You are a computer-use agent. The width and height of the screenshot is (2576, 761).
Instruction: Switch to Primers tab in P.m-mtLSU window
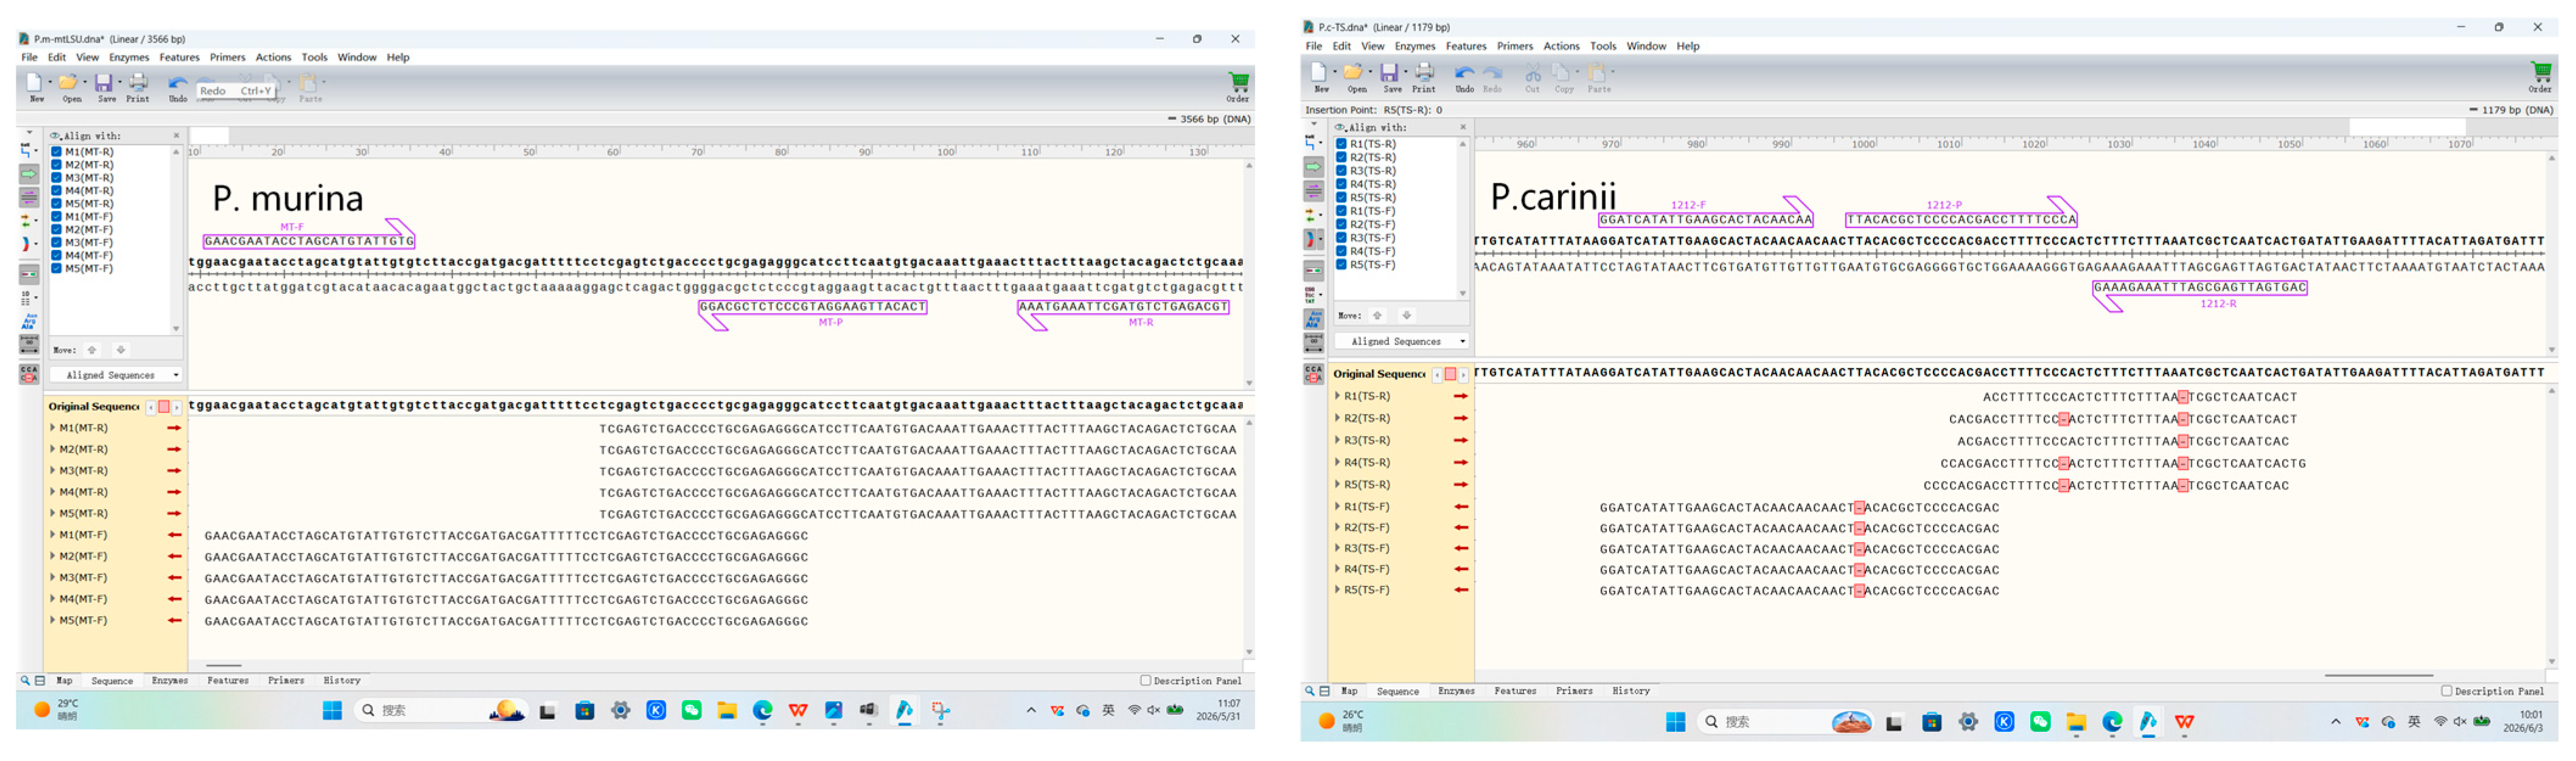[286, 680]
